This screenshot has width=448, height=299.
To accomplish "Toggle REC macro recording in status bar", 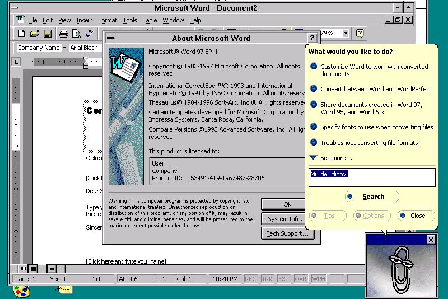I will pyautogui.click(x=250, y=279).
